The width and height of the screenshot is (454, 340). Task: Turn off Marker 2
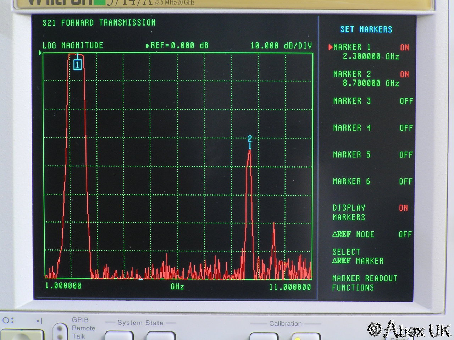click(404, 74)
